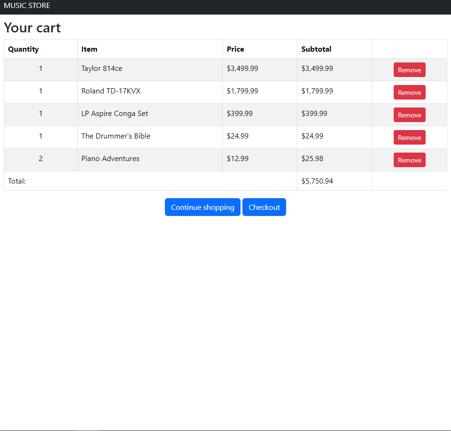The width and height of the screenshot is (451, 431).
Task: Click the Quantity column header
Action: pos(23,49)
